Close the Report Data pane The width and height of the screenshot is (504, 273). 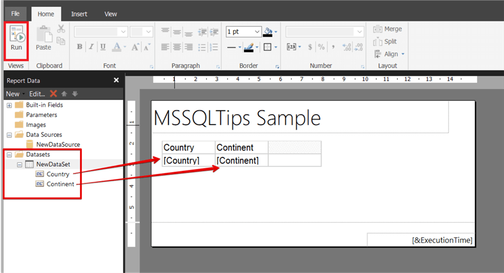[x=116, y=80]
